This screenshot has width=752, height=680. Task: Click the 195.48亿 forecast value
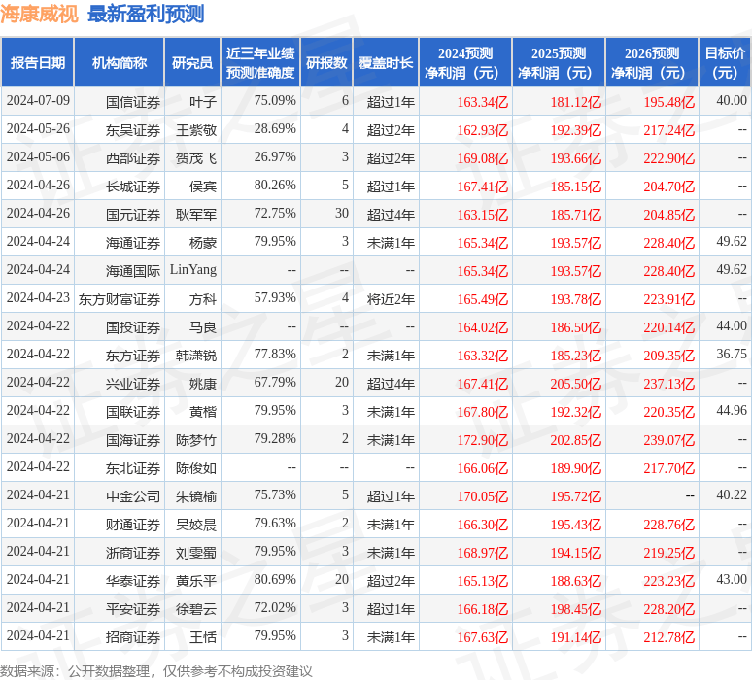(x=669, y=102)
